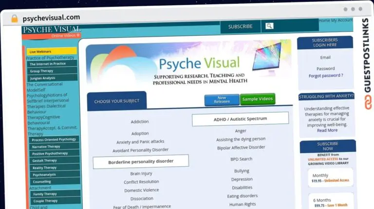
Task: Click the Sample Videos button
Action: tap(258, 99)
